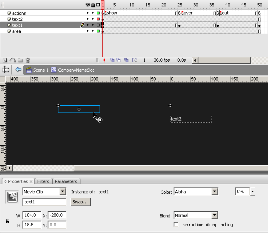The height and width of the screenshot is (233, 268).
Task: Open the Parameters tab
Action: pyautogui.click(x=66, y=181)
